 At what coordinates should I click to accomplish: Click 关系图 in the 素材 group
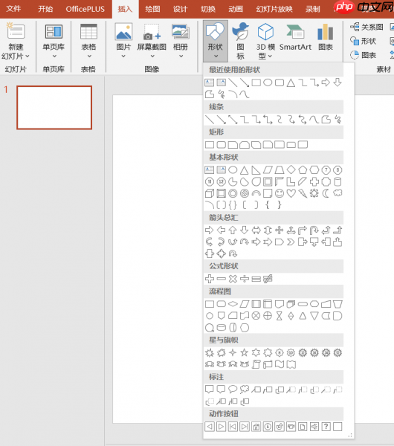(367, 27)
